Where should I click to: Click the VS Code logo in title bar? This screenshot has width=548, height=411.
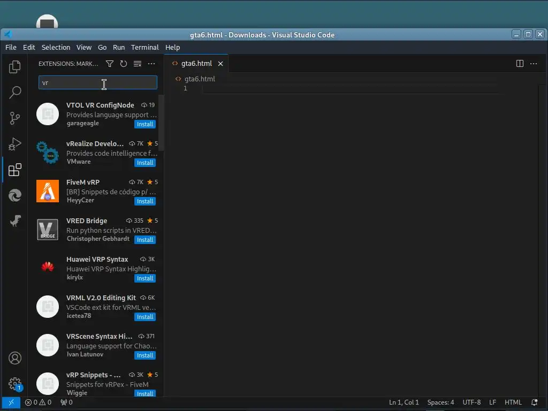[x=8, y=34]
